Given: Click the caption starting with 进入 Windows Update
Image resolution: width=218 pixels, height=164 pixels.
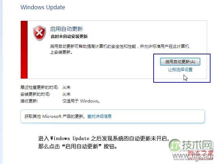Looking at the screenshot, I should (104, 142).
